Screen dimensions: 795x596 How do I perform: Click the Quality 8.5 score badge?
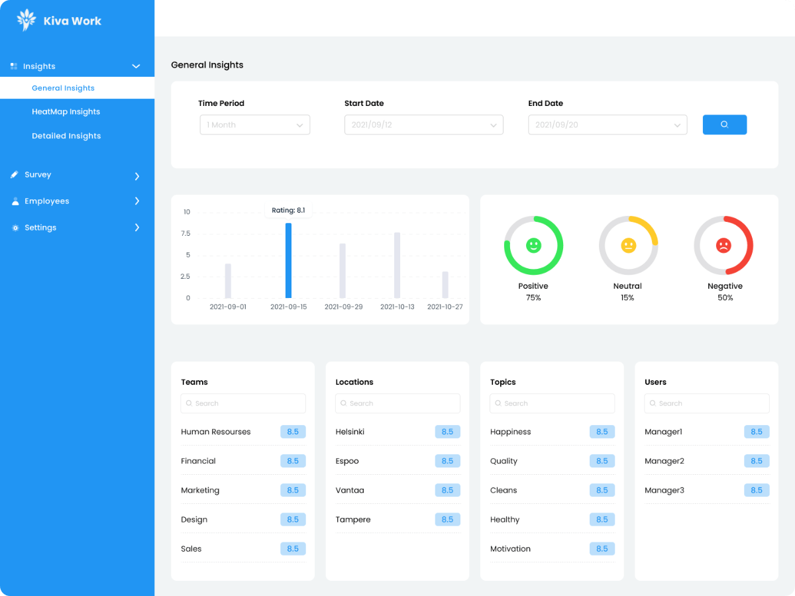(x=602, y=461)
